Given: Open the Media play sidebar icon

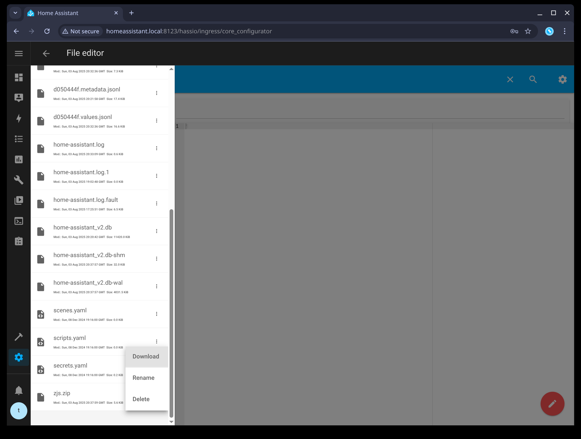Looking at the screenshot, I should click(x=19, y=200).
